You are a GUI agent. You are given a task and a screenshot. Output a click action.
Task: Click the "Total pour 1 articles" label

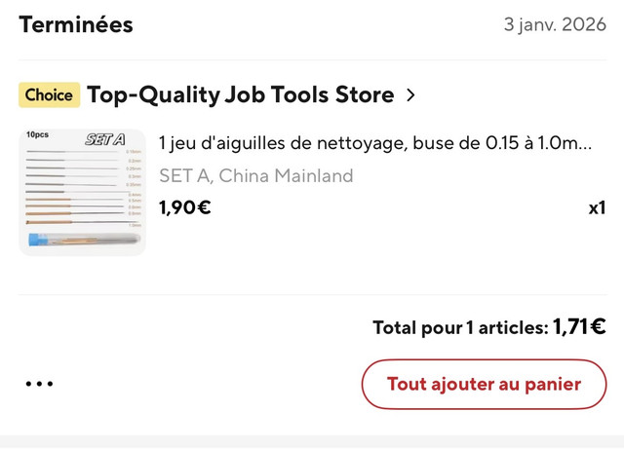click(461, 328)
